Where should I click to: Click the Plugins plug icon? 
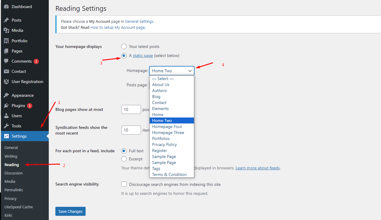[x=6, y=106]
